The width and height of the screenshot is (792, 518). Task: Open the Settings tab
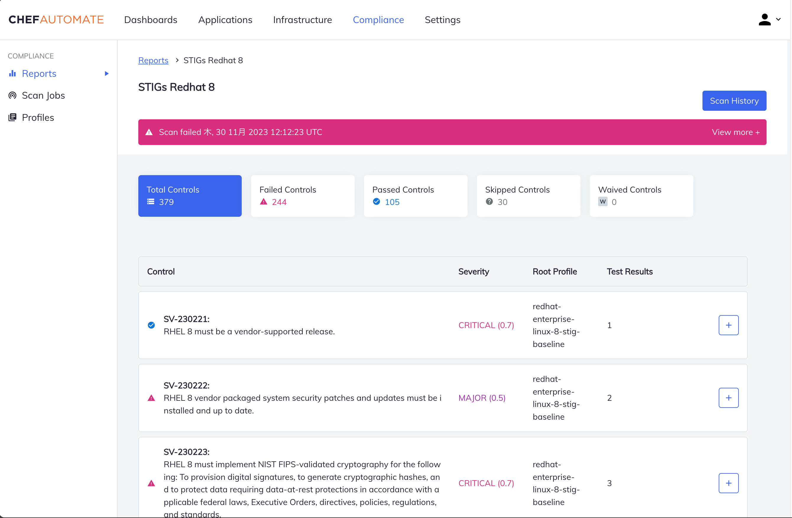click(x=443, y=19)
